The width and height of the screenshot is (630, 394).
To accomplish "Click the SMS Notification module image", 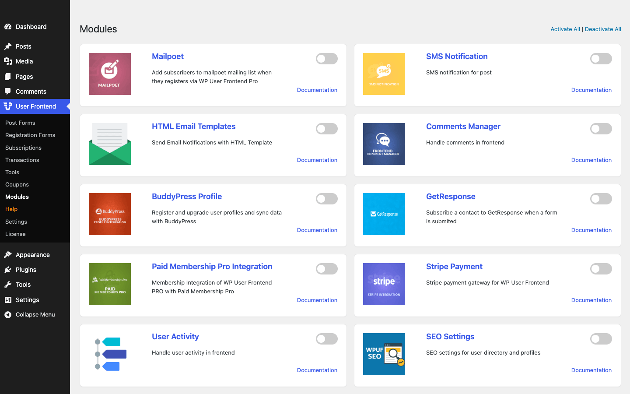I will 384,74.
